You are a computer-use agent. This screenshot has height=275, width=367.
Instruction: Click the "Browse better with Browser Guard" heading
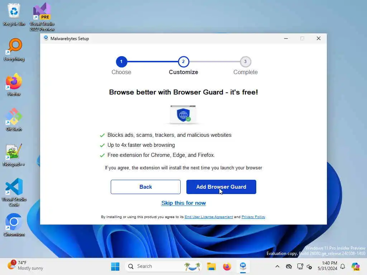point(183,92)
